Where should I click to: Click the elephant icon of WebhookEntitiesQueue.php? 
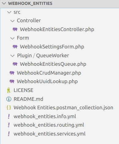pyautogui.click(x=15, y=64)
